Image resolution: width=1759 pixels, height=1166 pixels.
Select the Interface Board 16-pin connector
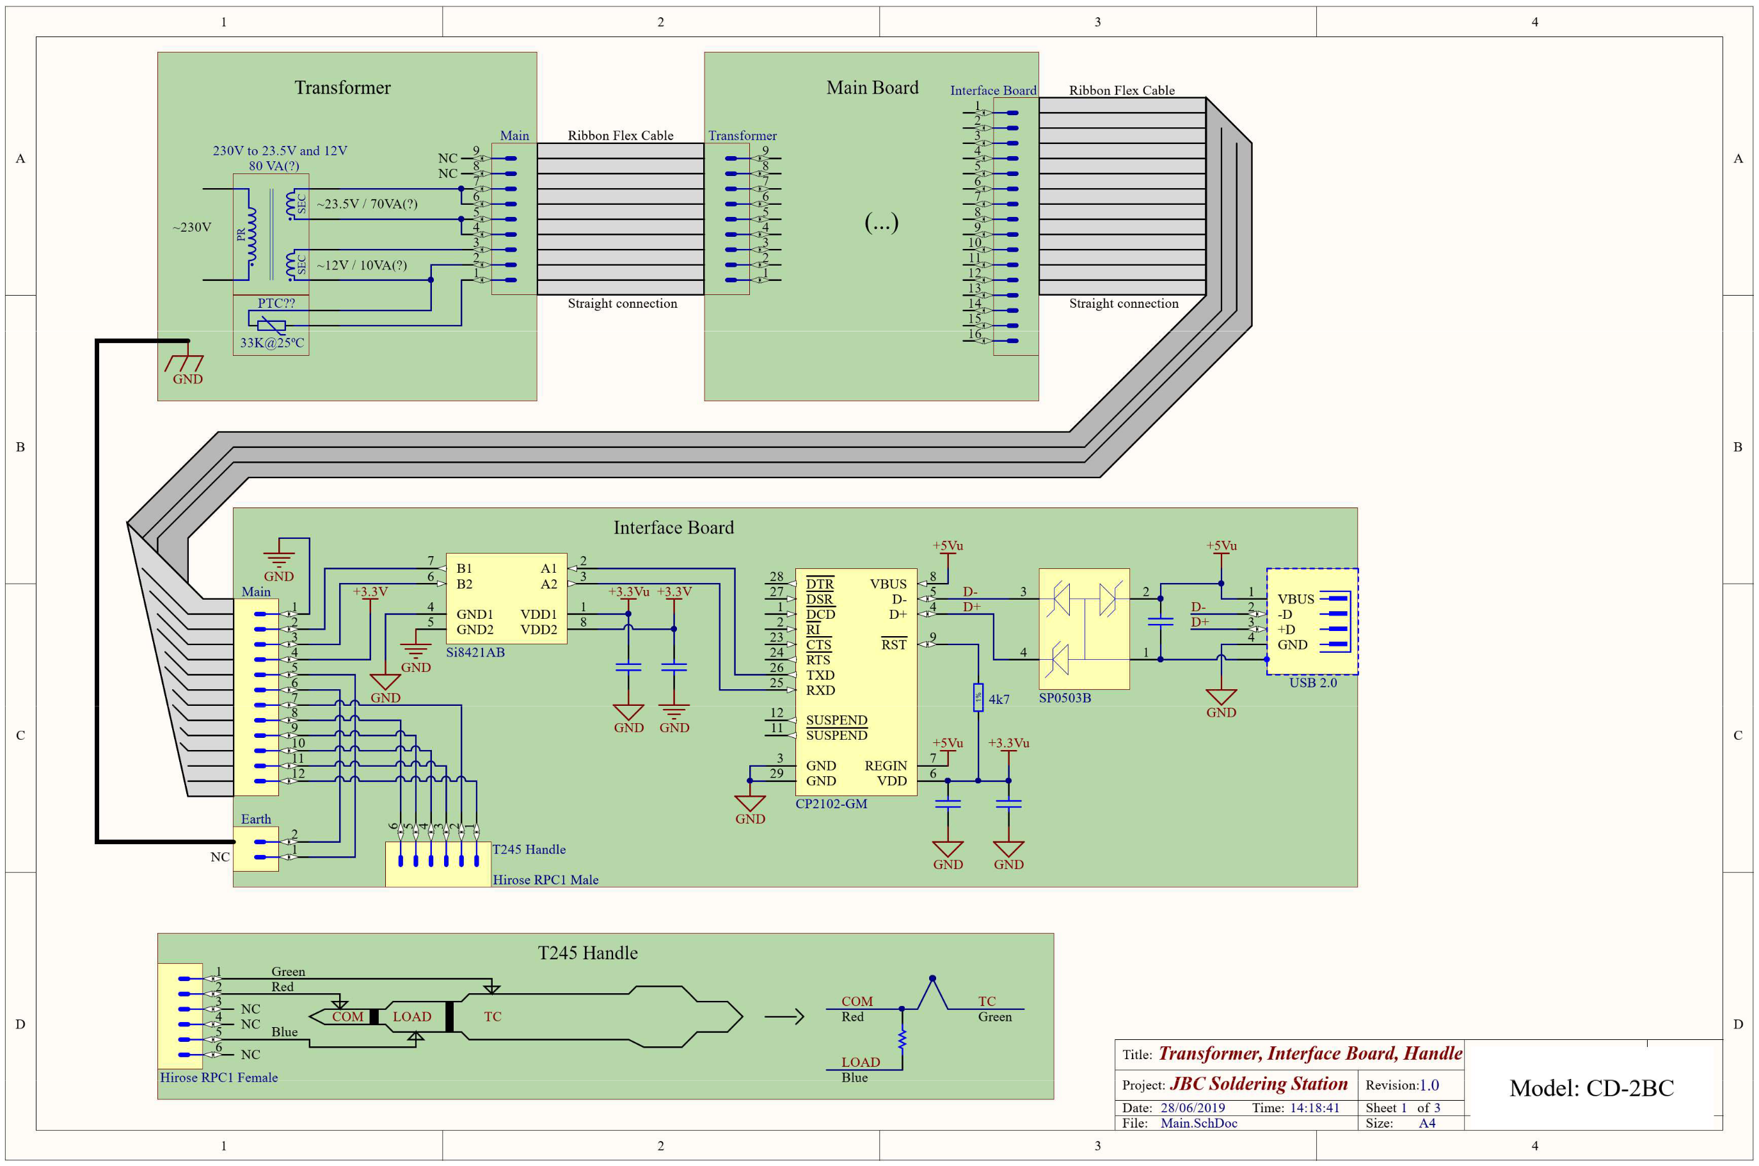1015,227
